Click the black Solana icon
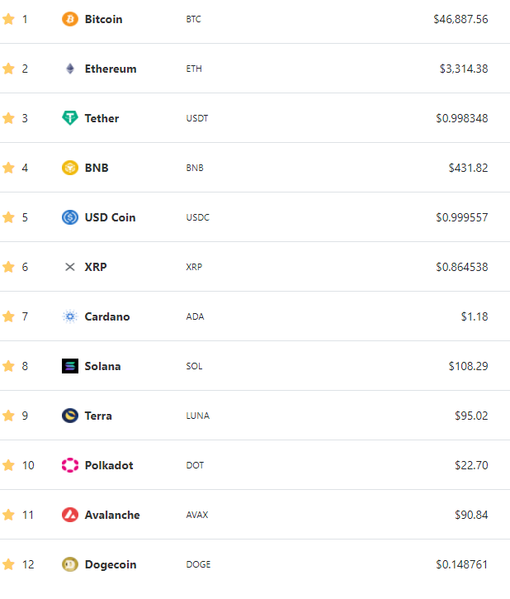The height and width of the screenshot is (599, 510). click(x=70, y=366)
